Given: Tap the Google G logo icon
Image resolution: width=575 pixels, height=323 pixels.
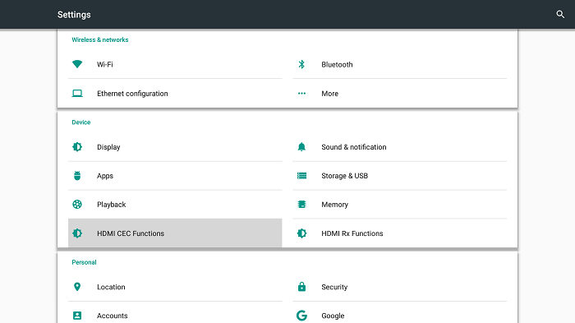Looking at the screenshot, I should click(x=301, y=316).
